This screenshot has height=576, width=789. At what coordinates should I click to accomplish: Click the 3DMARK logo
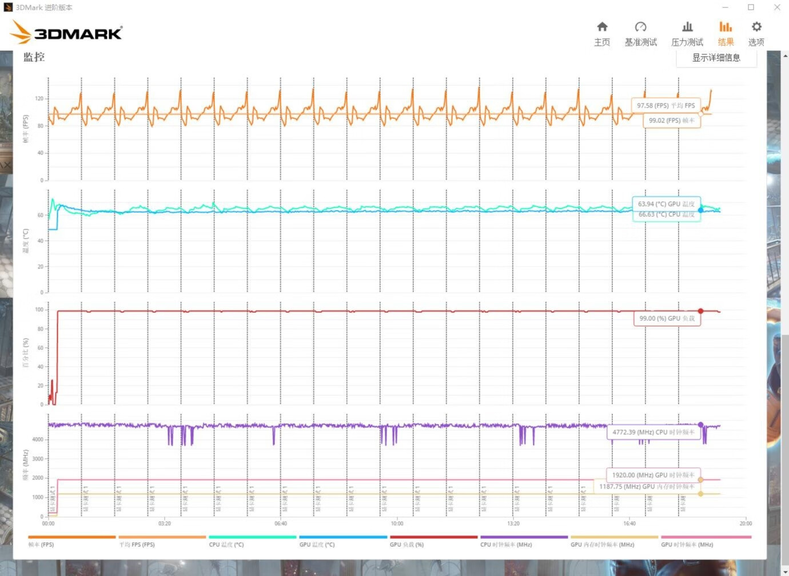[x=67, y=32]
